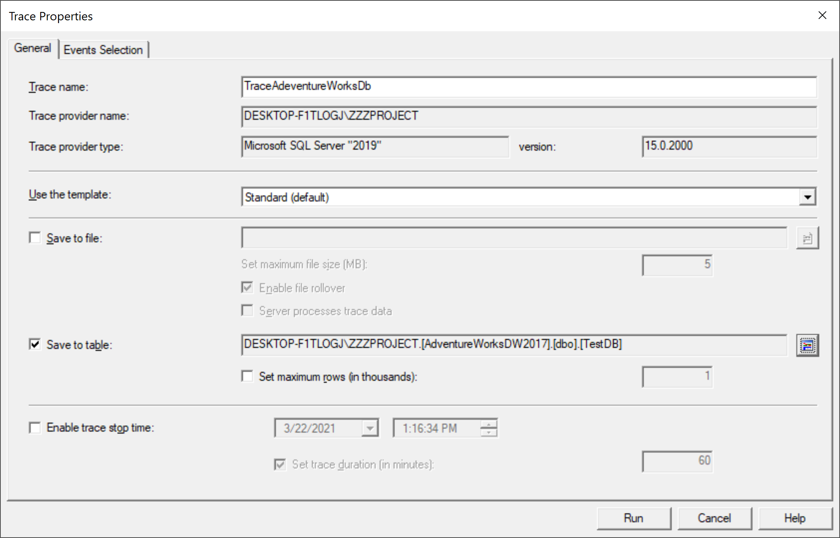Click the Save to table browse icon

[x=807, y=345]
